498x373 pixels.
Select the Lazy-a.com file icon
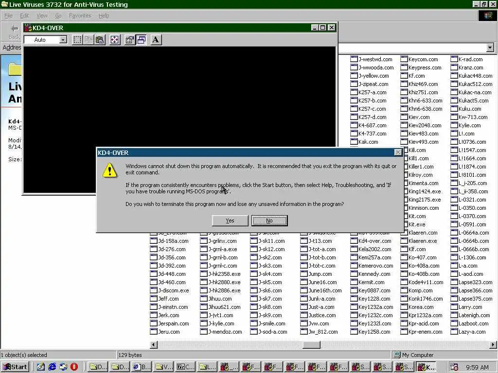pos(454,331)
